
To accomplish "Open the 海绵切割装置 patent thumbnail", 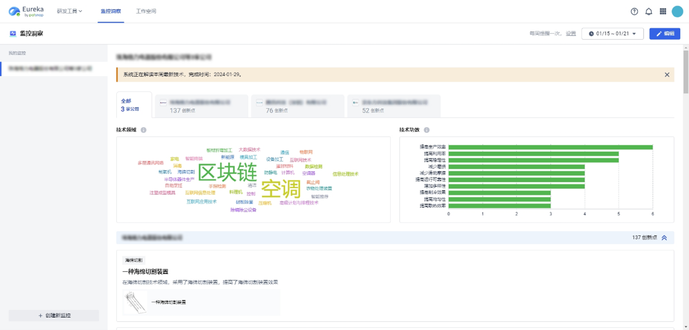I will [x=135, y=302].
